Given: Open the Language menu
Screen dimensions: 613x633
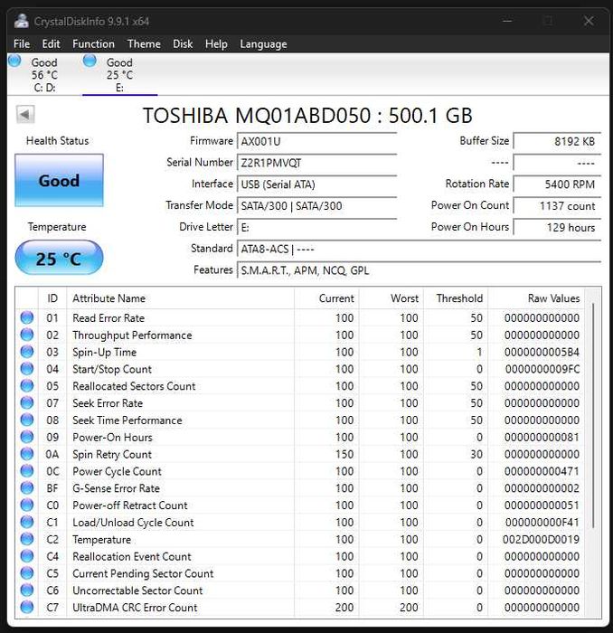Looking at the screenshot, I should pos(263,44).
